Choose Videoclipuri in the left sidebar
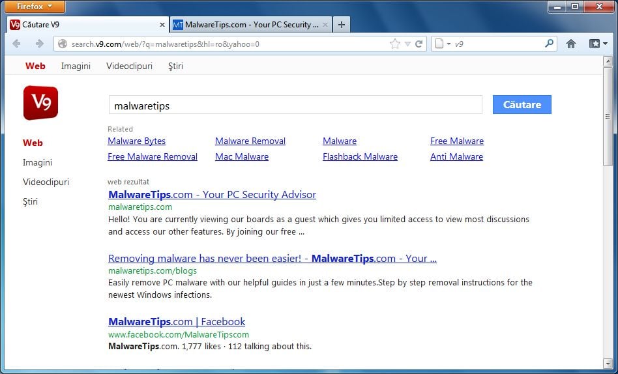The height and width of the screenshot is (374, 618). (x=46, y=182)
